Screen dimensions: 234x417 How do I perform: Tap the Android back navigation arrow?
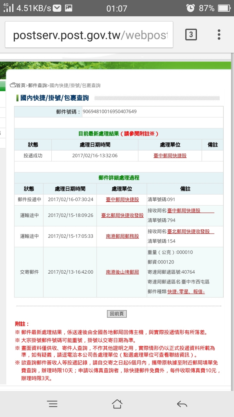(182, 404)
